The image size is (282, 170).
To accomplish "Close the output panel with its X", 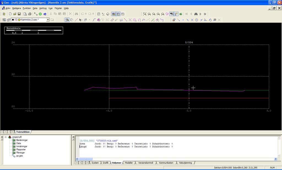I will click(x=73, y=137).
